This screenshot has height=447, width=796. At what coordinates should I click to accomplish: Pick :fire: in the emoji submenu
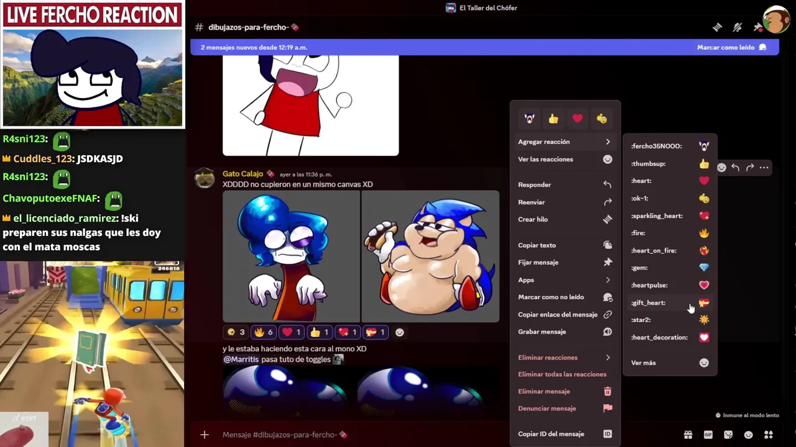(x=670, y=233)
